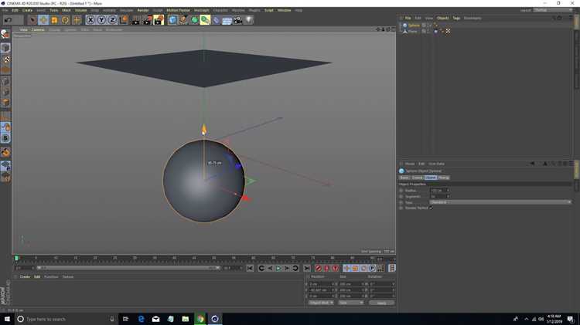
Task: Select the Sphere object in Object Manager
Action: (x=414, y=25)
